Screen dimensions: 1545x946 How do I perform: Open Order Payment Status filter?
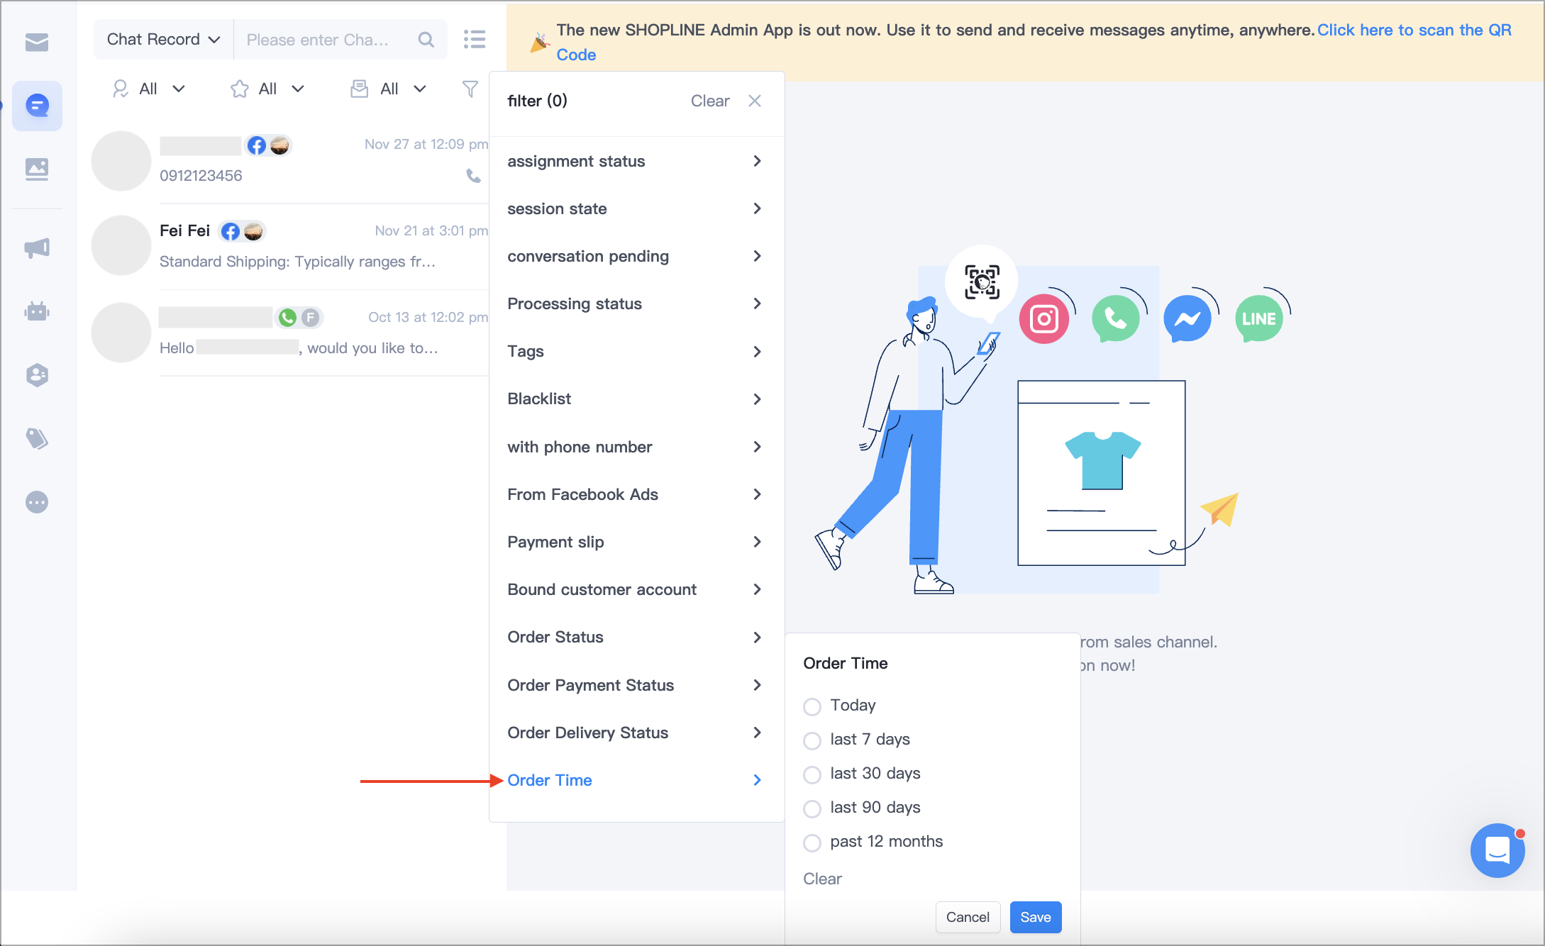(x=636, y=685)
